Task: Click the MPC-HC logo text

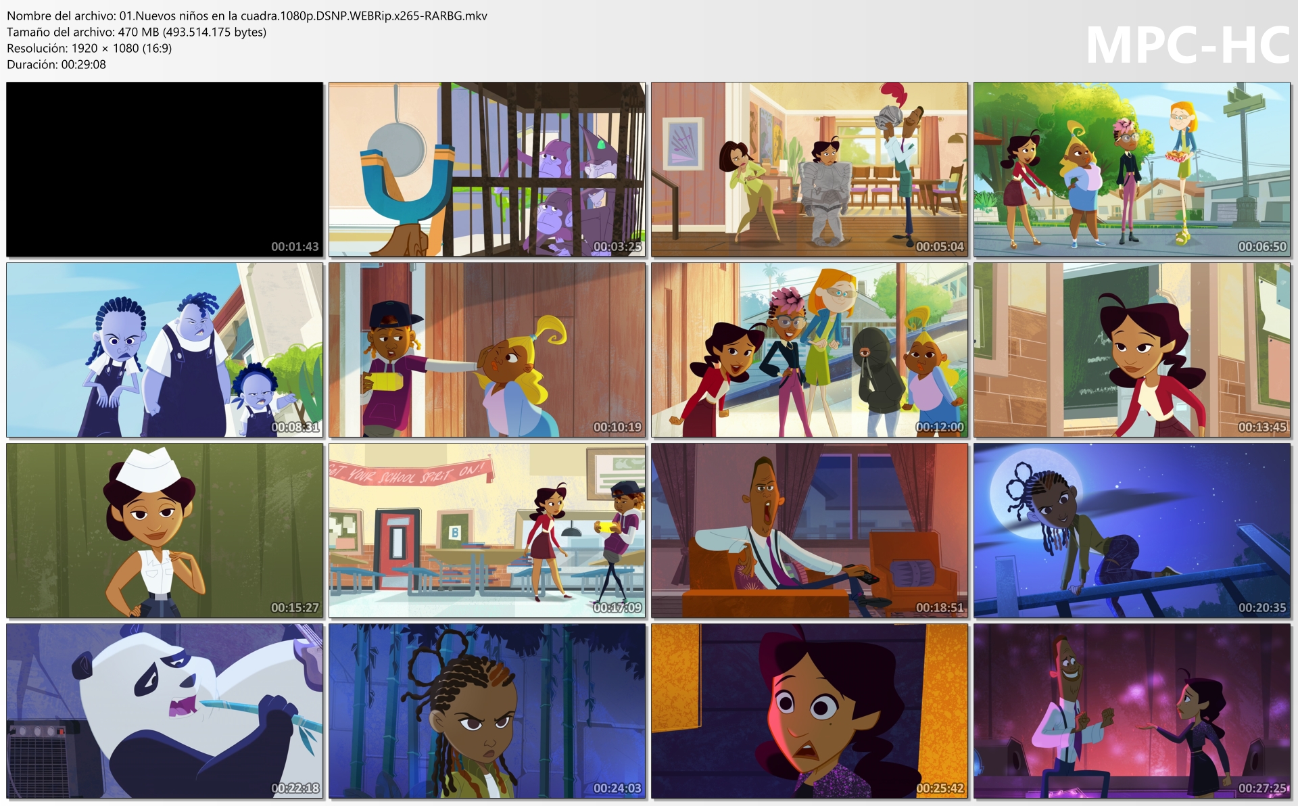Action: coord(1187,46)
